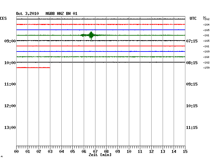Click the DC offset value -160
The height and width of the screenshot is (160, 211).
206,57
